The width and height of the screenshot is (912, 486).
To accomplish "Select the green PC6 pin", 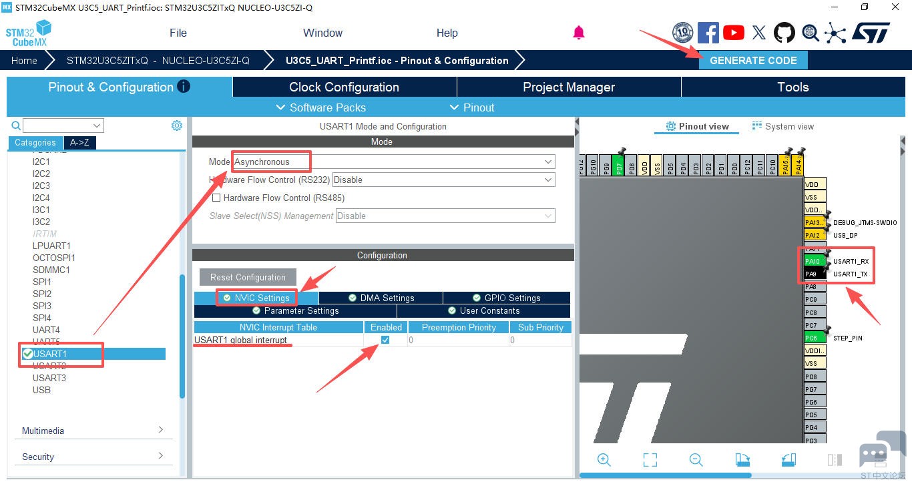I will (815, 338).
